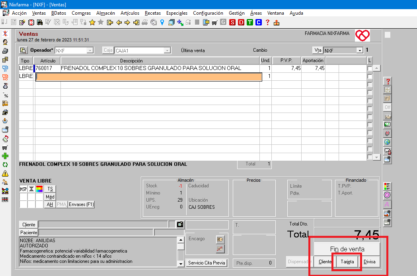The image size is (417, 276).
Task: Toggle the L checkbox on second LBRE row
Action: [x=370, y=76]
